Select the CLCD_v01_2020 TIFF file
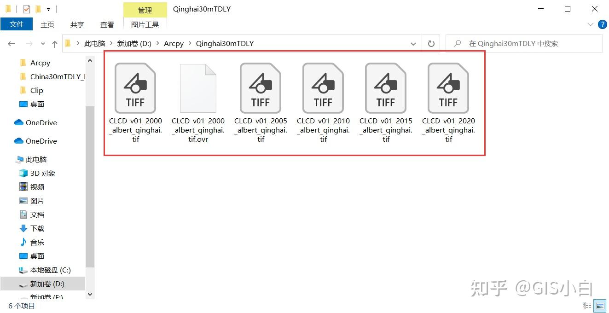Viewport: 609px width, 313px height. click(x=448, y=87)
